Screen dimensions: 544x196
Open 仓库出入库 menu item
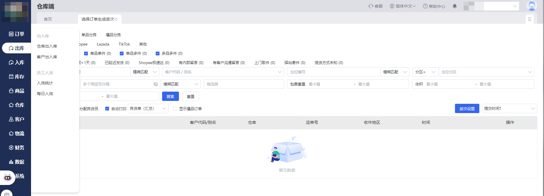pos(47,46)
